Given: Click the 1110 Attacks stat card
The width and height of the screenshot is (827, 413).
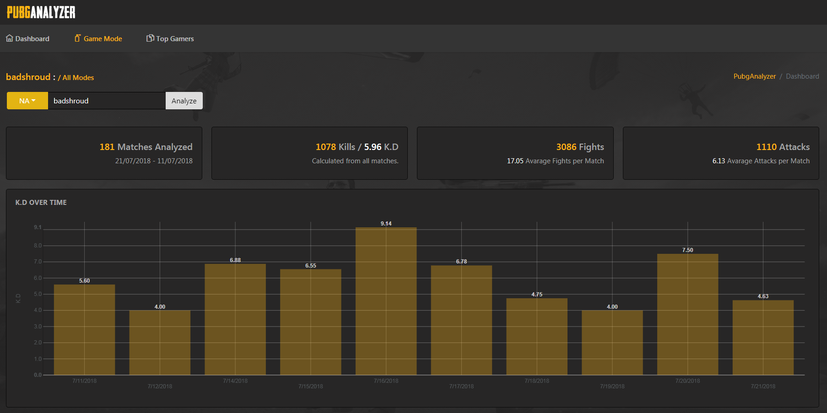Looking at the screenshot, I should point(721,153).
